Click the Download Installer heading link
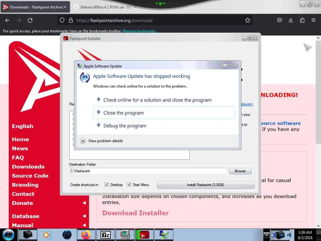This screenshot has width=321, height=241. (x=135, y=213)
